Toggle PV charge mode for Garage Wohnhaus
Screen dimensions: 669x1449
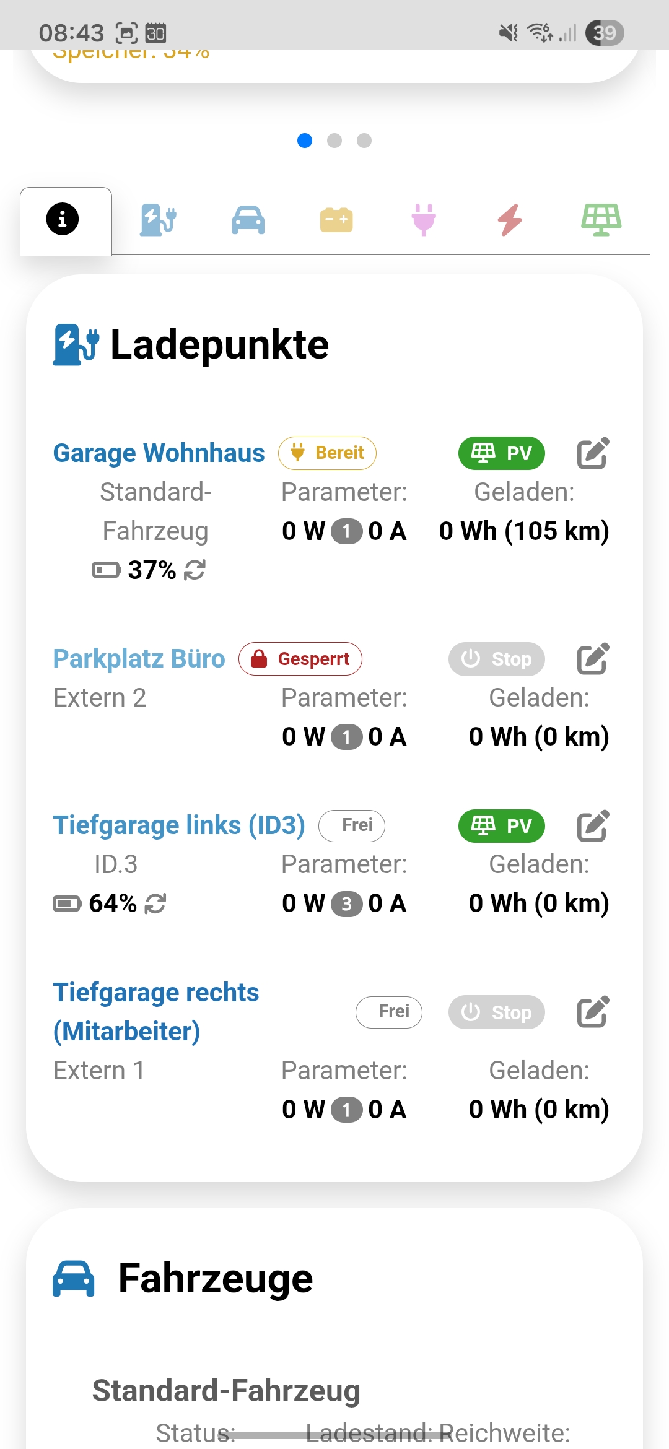pos(501,453)
